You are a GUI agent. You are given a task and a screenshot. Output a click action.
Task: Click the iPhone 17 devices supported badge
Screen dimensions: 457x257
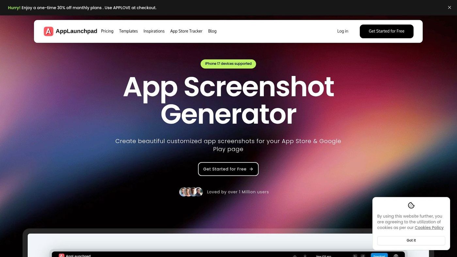tap(228, 64)
